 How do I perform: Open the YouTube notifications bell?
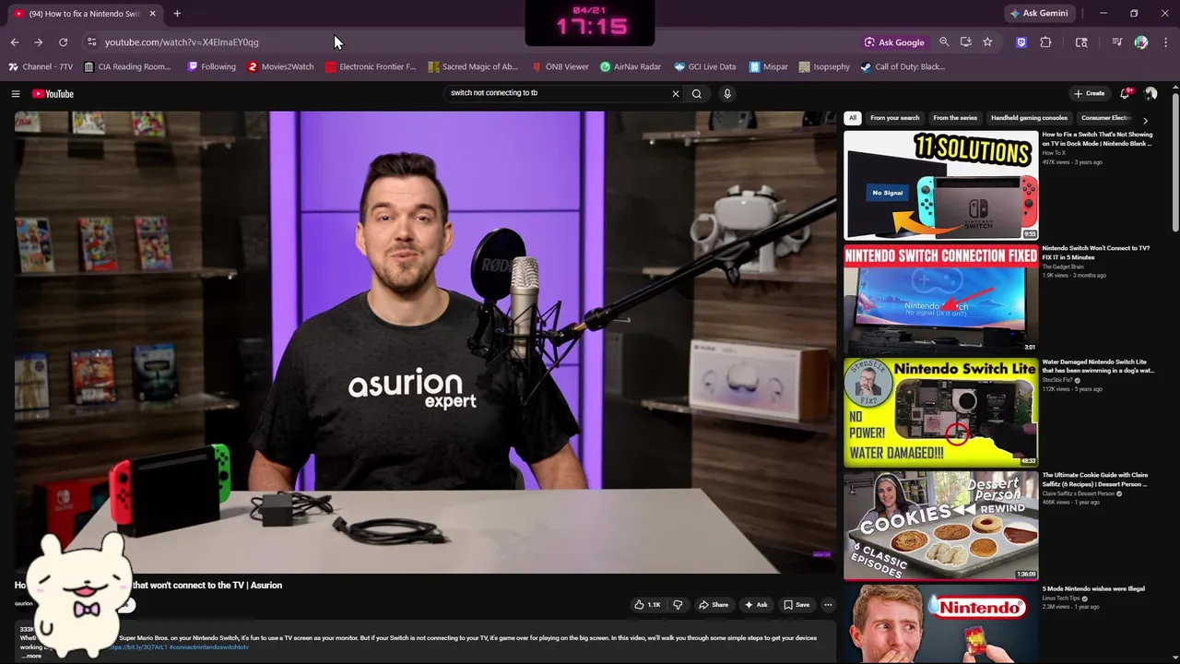[1126, 93]
